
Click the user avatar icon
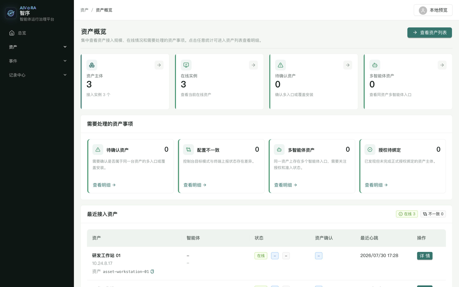click(x=423, y=11)
